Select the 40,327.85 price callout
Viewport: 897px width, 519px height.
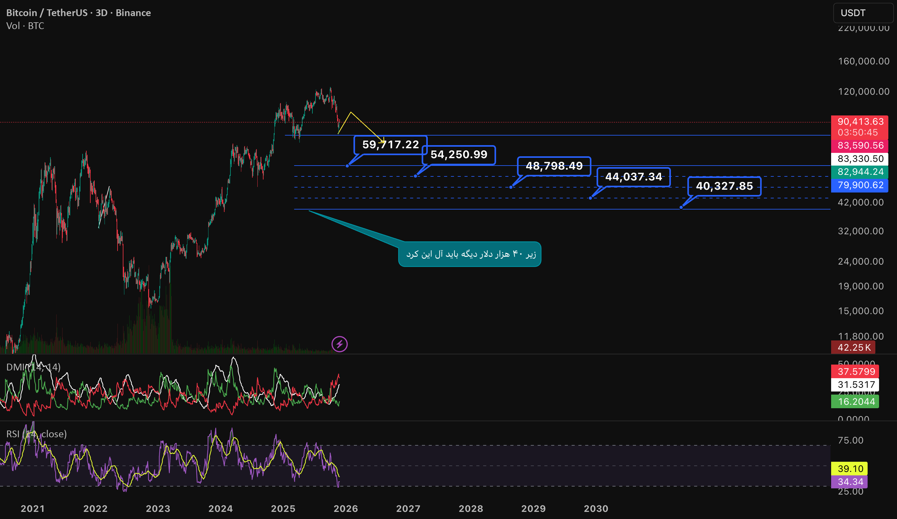pos(724,186)
